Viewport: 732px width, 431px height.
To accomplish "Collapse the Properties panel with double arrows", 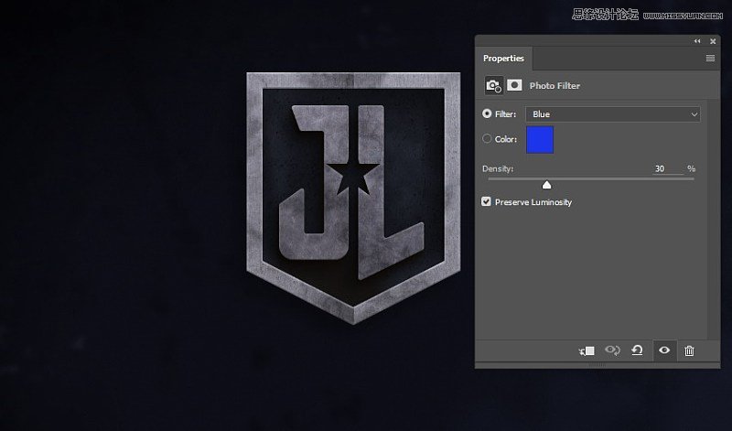I will [697, 41].
